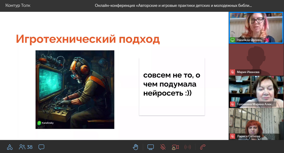Image resolution: width=284 pixels, height=153 pixels.
Task: Click the green screen-share icon on Надежда Орлова
Action: pyautogui.click(x=232, y=40)
